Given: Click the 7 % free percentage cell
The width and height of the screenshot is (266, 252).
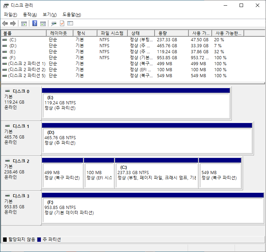Looking at the screenshot, I should 218,45.
